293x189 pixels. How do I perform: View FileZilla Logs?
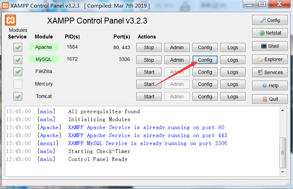(233, 72)
